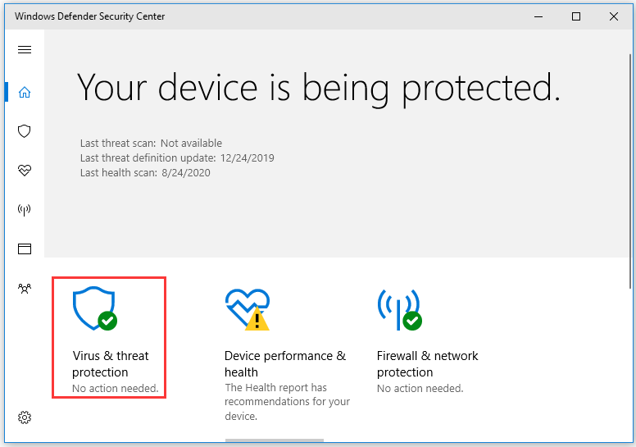Viewport: 636px width, 447px height.
Task: Click the vertical scrollbar thumb
Action: (x=630, y=171)
